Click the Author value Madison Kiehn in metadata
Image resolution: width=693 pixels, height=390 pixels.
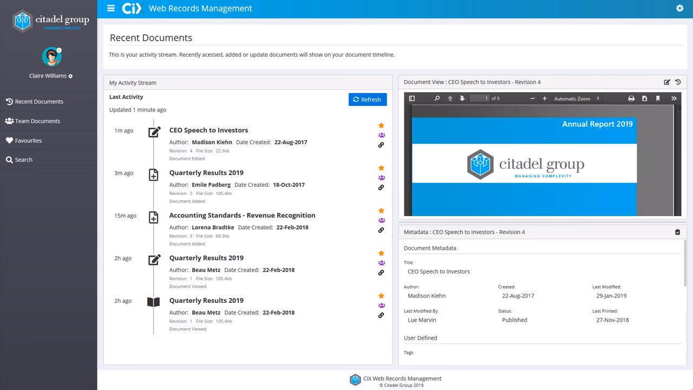pos(427,296)
